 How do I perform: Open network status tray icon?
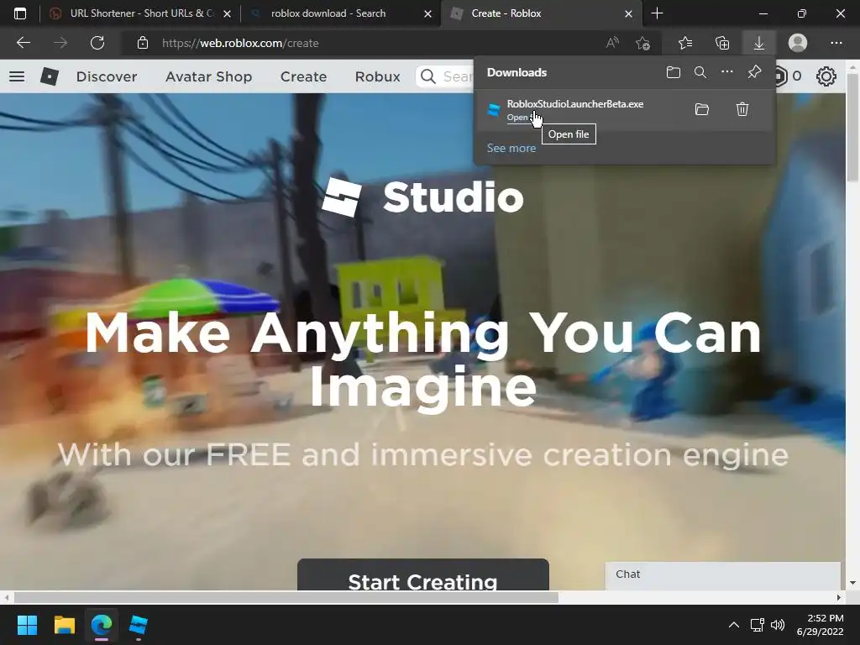tap(758, 625)
